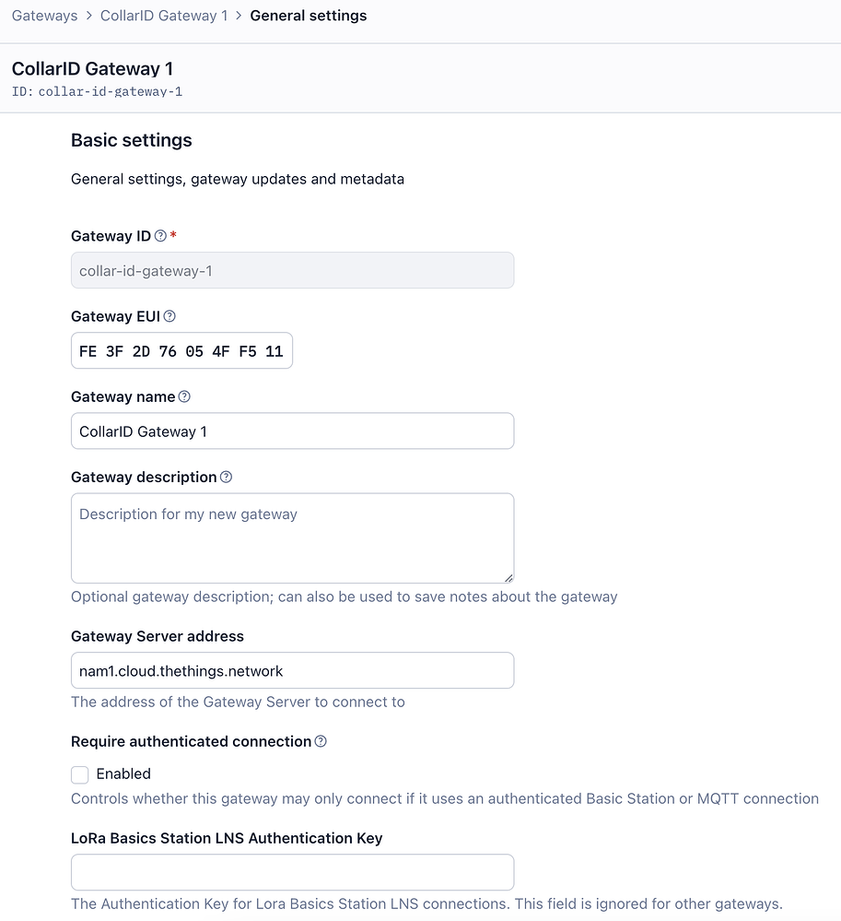The image size is (841, 921).
Task: Show help tooltip for Gateway name
Action: coord(184,397)
